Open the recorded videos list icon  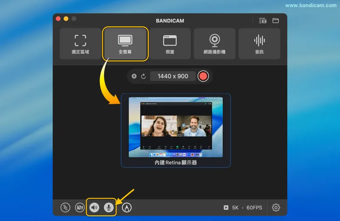pyautogui.click(x=263, y=20)
